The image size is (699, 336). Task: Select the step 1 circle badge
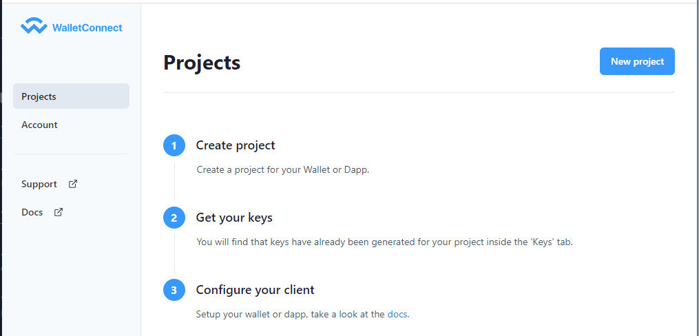click(x=174, y=145)
